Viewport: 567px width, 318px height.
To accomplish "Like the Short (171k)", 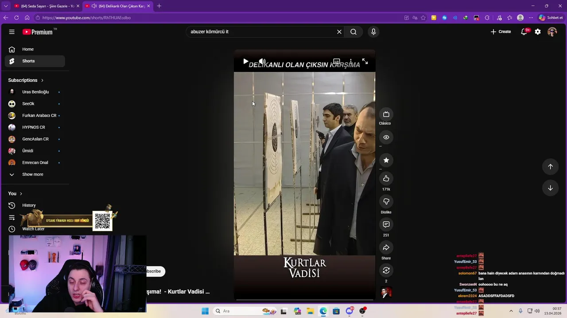I will (386, 178).
